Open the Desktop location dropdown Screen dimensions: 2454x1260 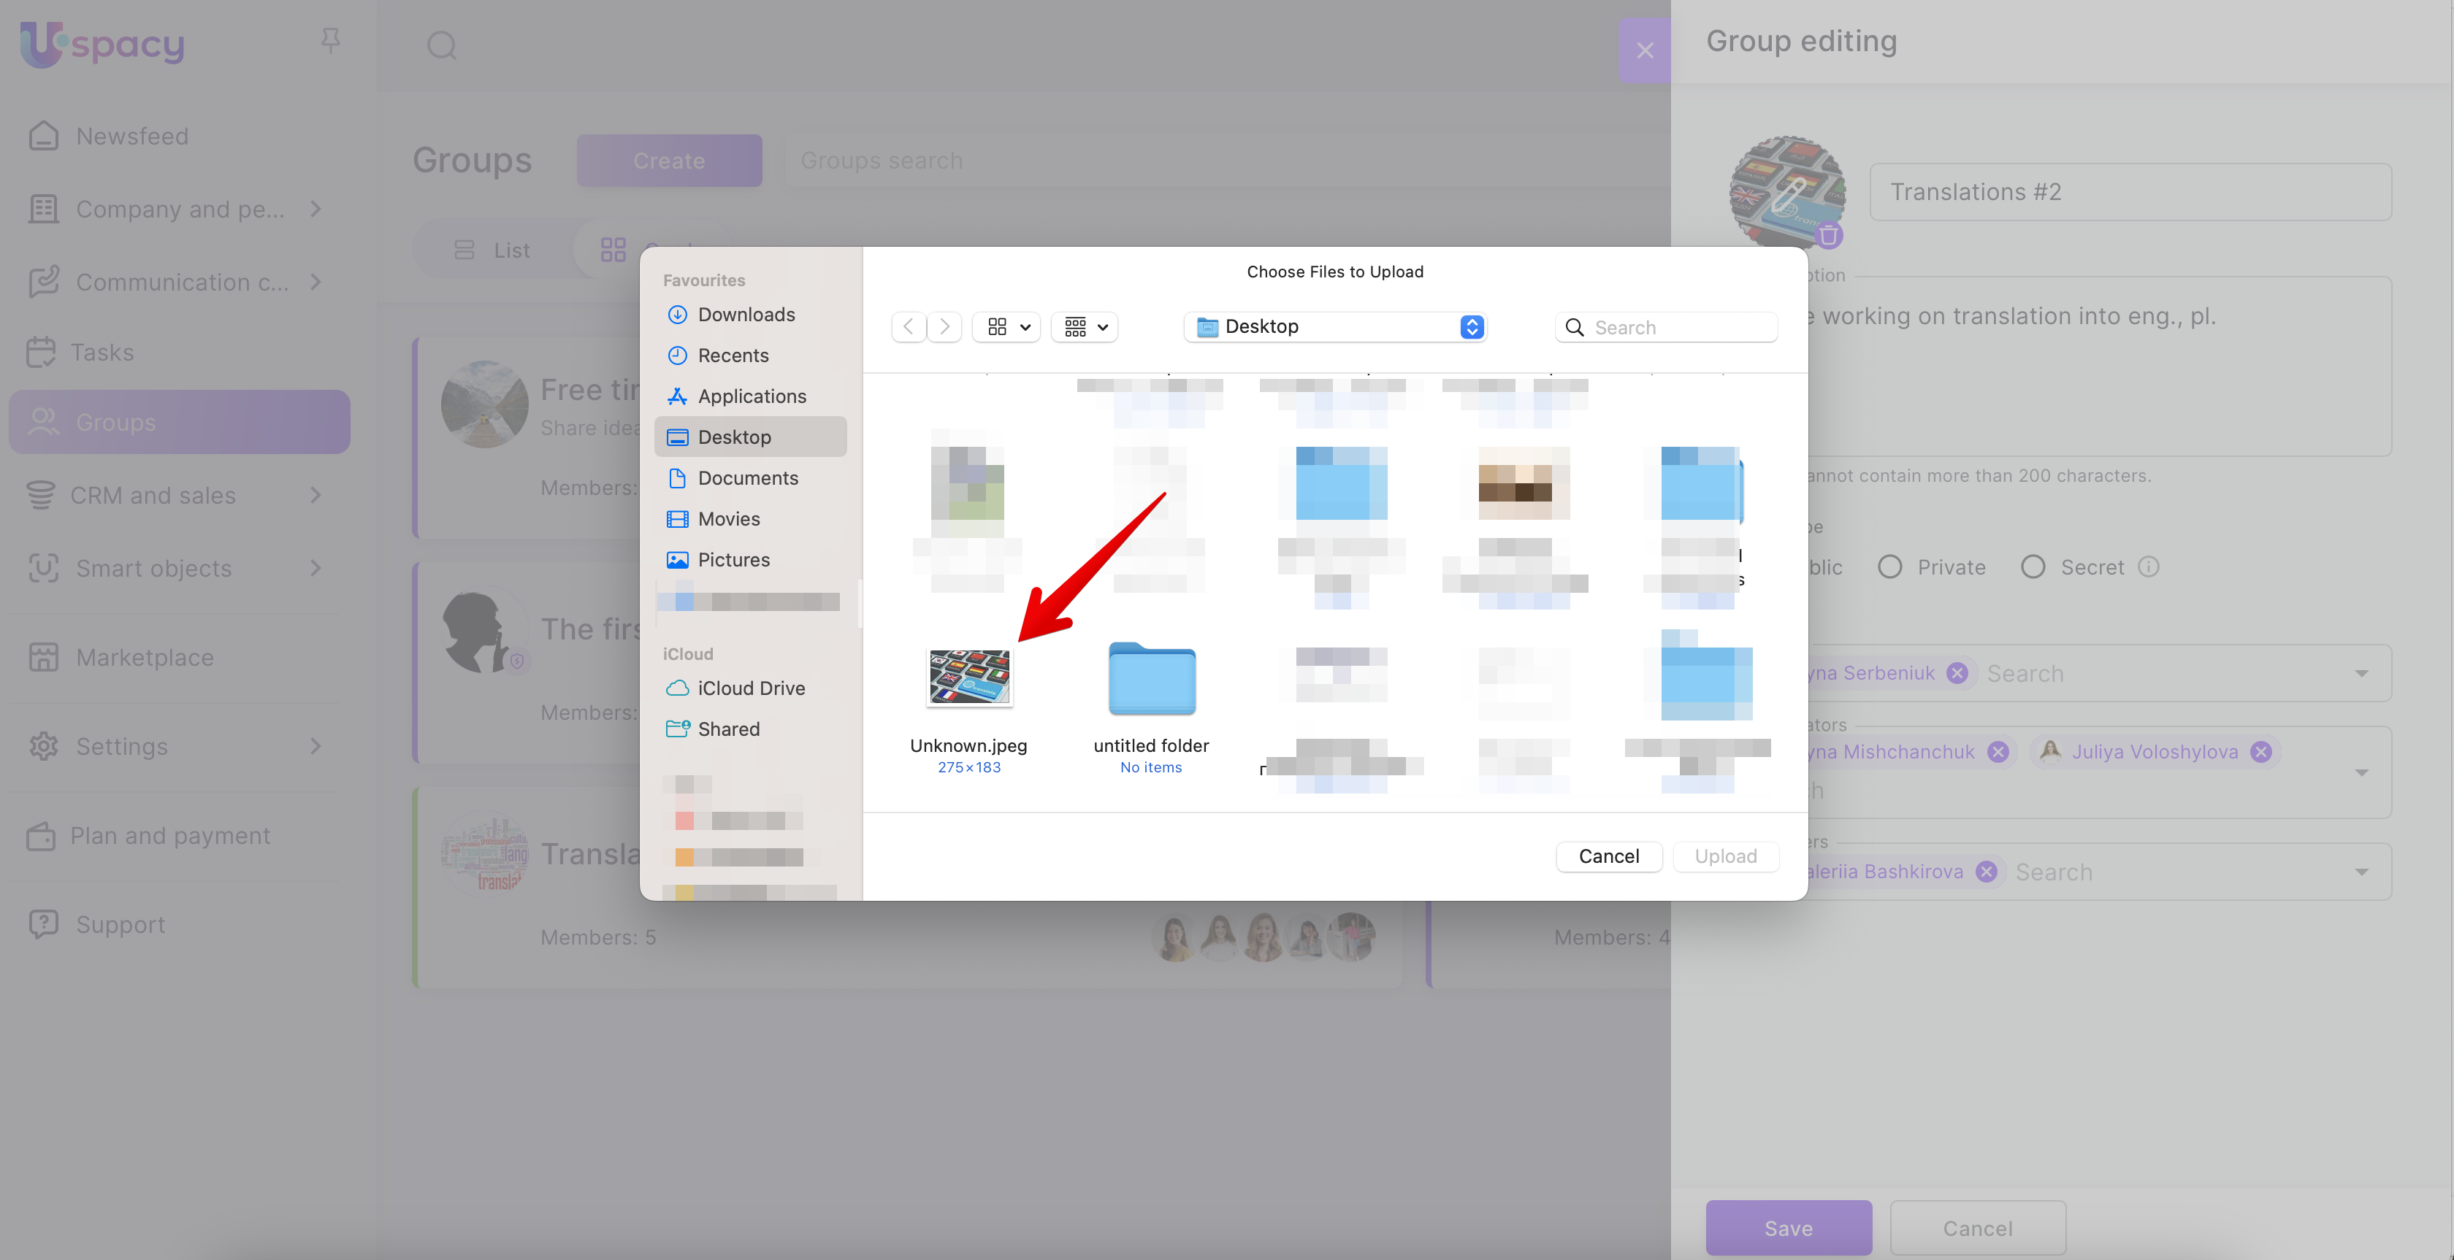1334,326
